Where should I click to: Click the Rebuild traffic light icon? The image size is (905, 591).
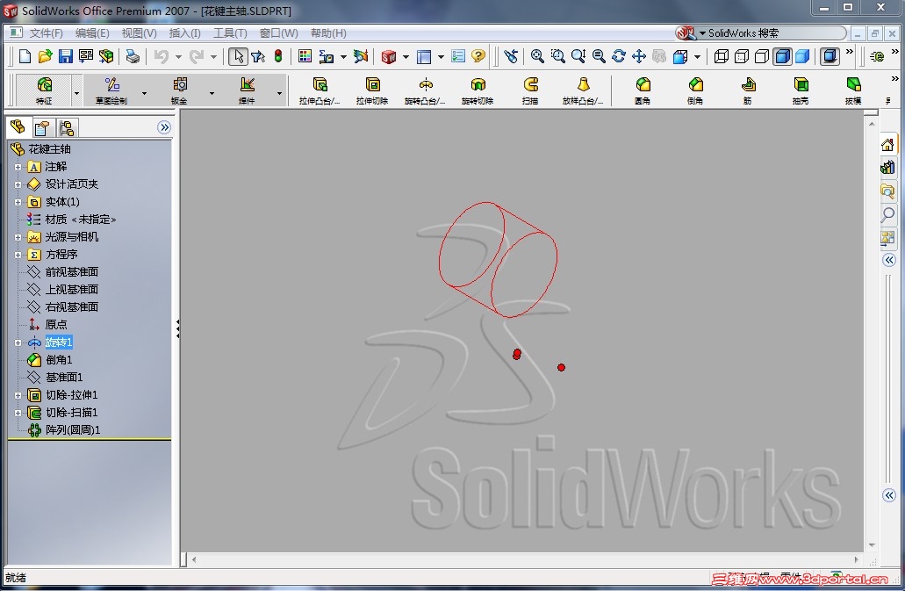tap(278, 56)
